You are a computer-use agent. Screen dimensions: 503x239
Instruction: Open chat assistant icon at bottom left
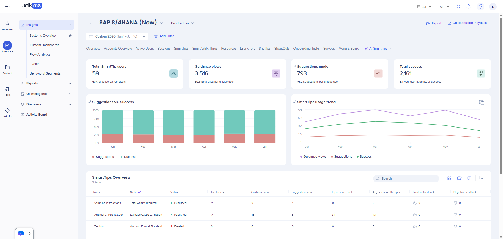click(21, 233)
